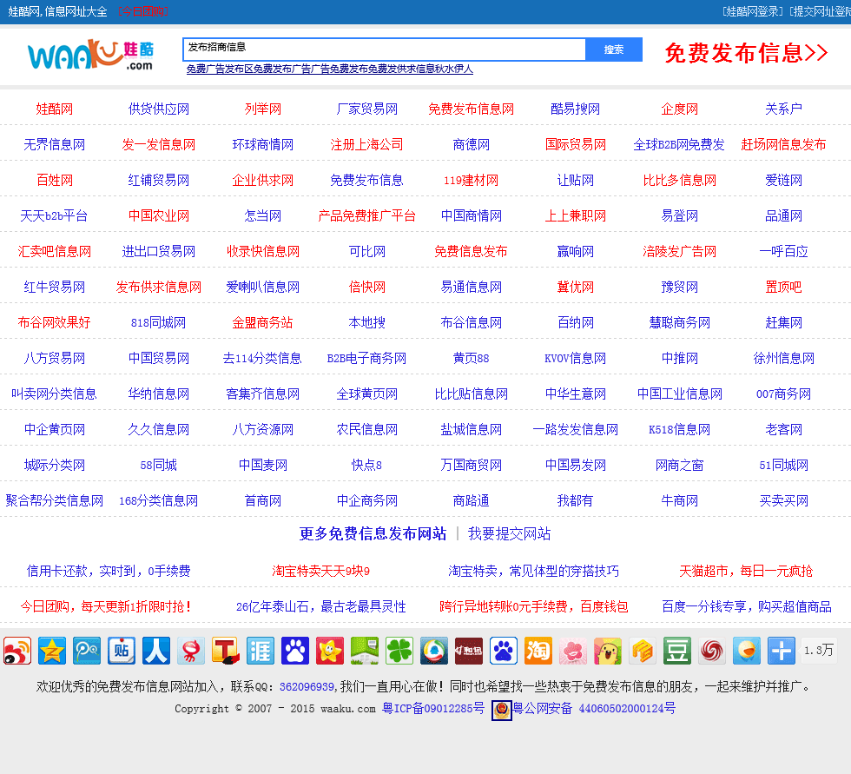Click the blue search button
This screenshot has height=774, width=851.
tap(614, 50)
